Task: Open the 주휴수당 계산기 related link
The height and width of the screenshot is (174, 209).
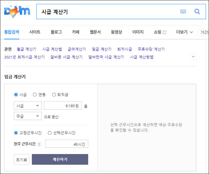Action: [x=151, y=49]
